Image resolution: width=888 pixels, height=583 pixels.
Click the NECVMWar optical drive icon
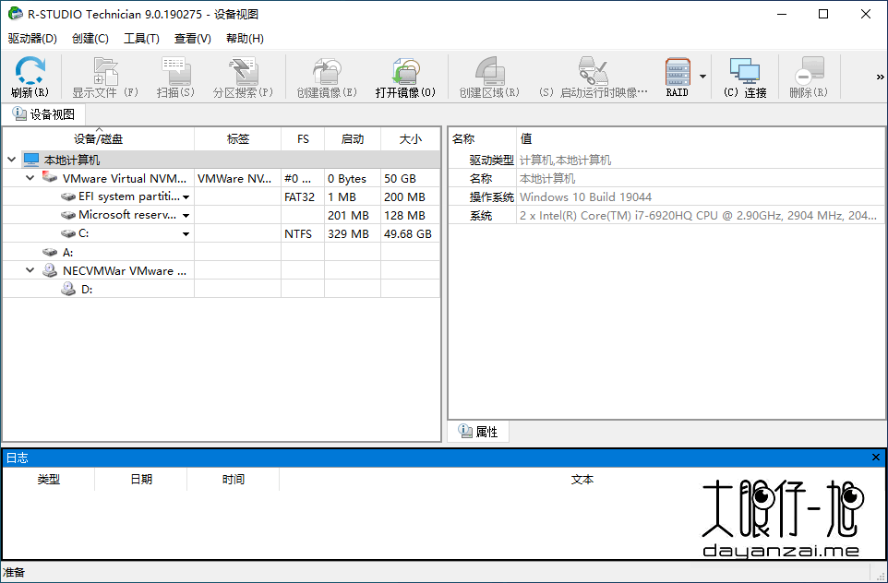tap(50, 270)
